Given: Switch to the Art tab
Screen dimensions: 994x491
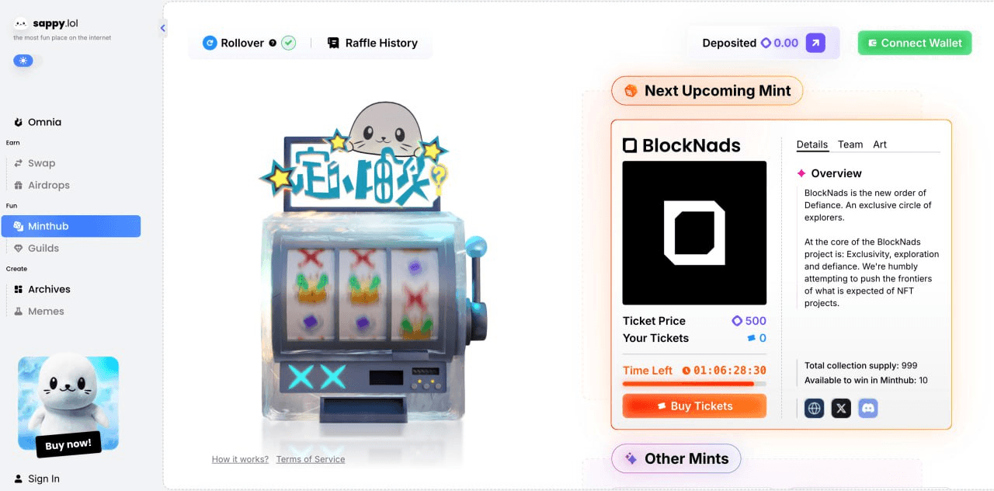Looking at the screenshot, I should coord(880,145).
